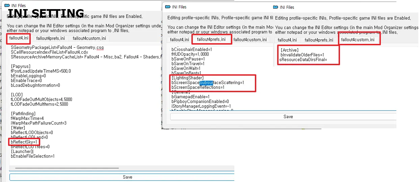Screen dimensions: 420x182
Task: Click the right INI Files window title icon
Action: 275,7
